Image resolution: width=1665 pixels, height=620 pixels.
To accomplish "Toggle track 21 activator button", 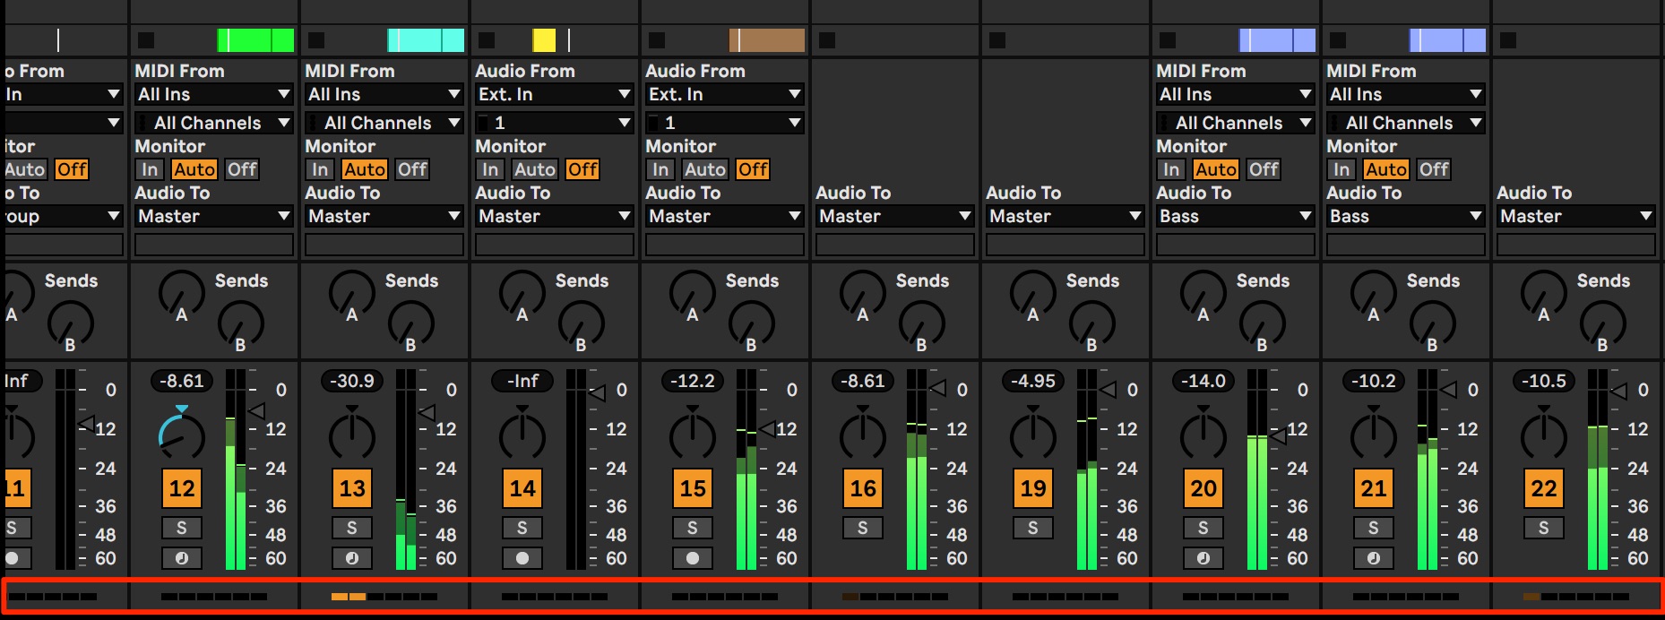I will click(x=1374, y=488).
